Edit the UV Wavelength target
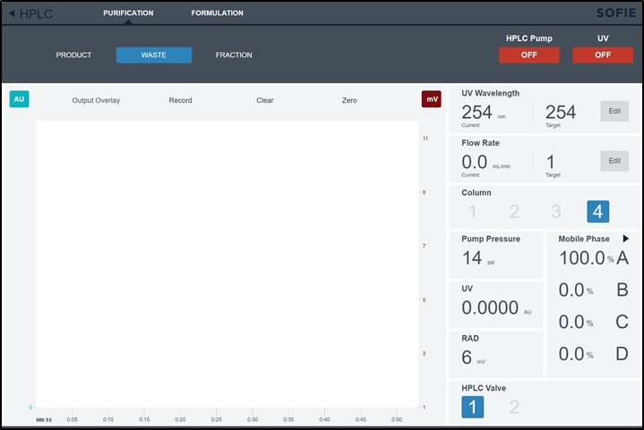This screenshot has height=430, width=644. pyautogui.click(x=614, y=112)
